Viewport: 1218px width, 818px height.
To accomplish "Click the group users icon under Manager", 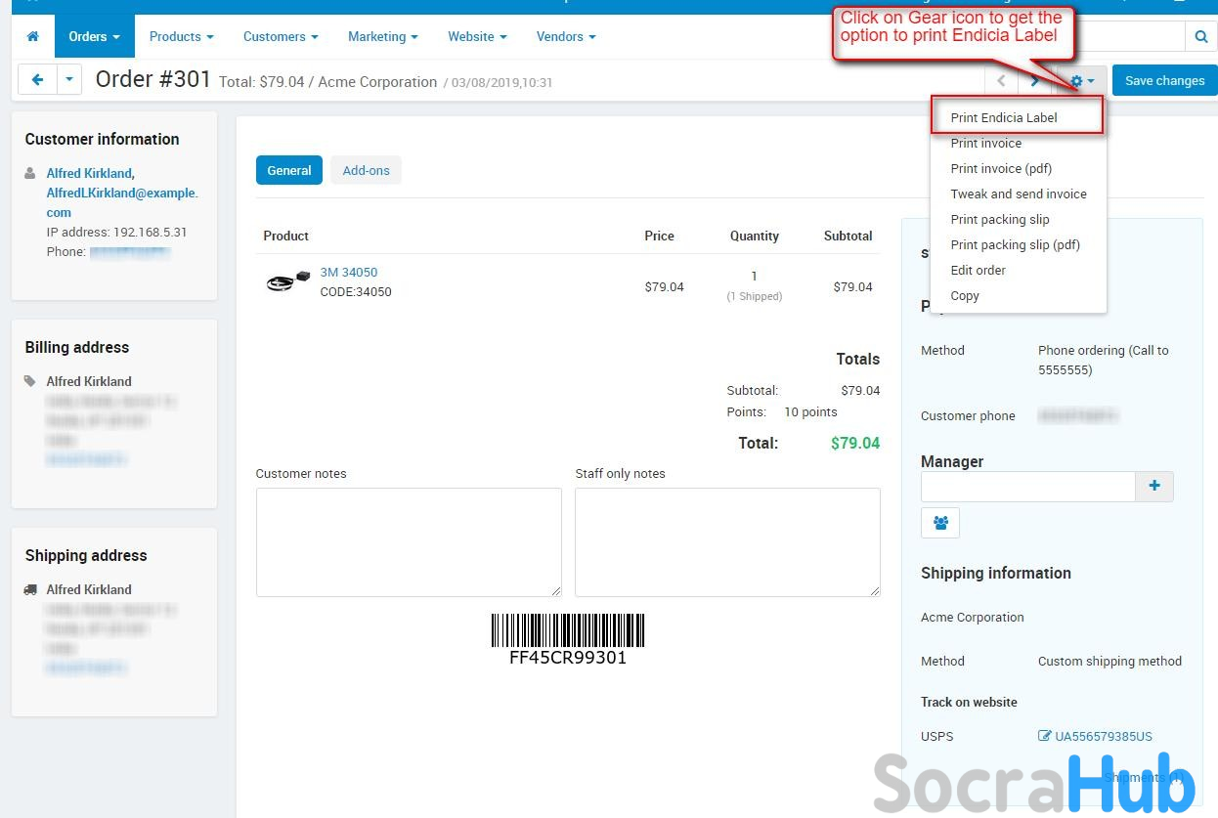I will [x=940, y=523].
